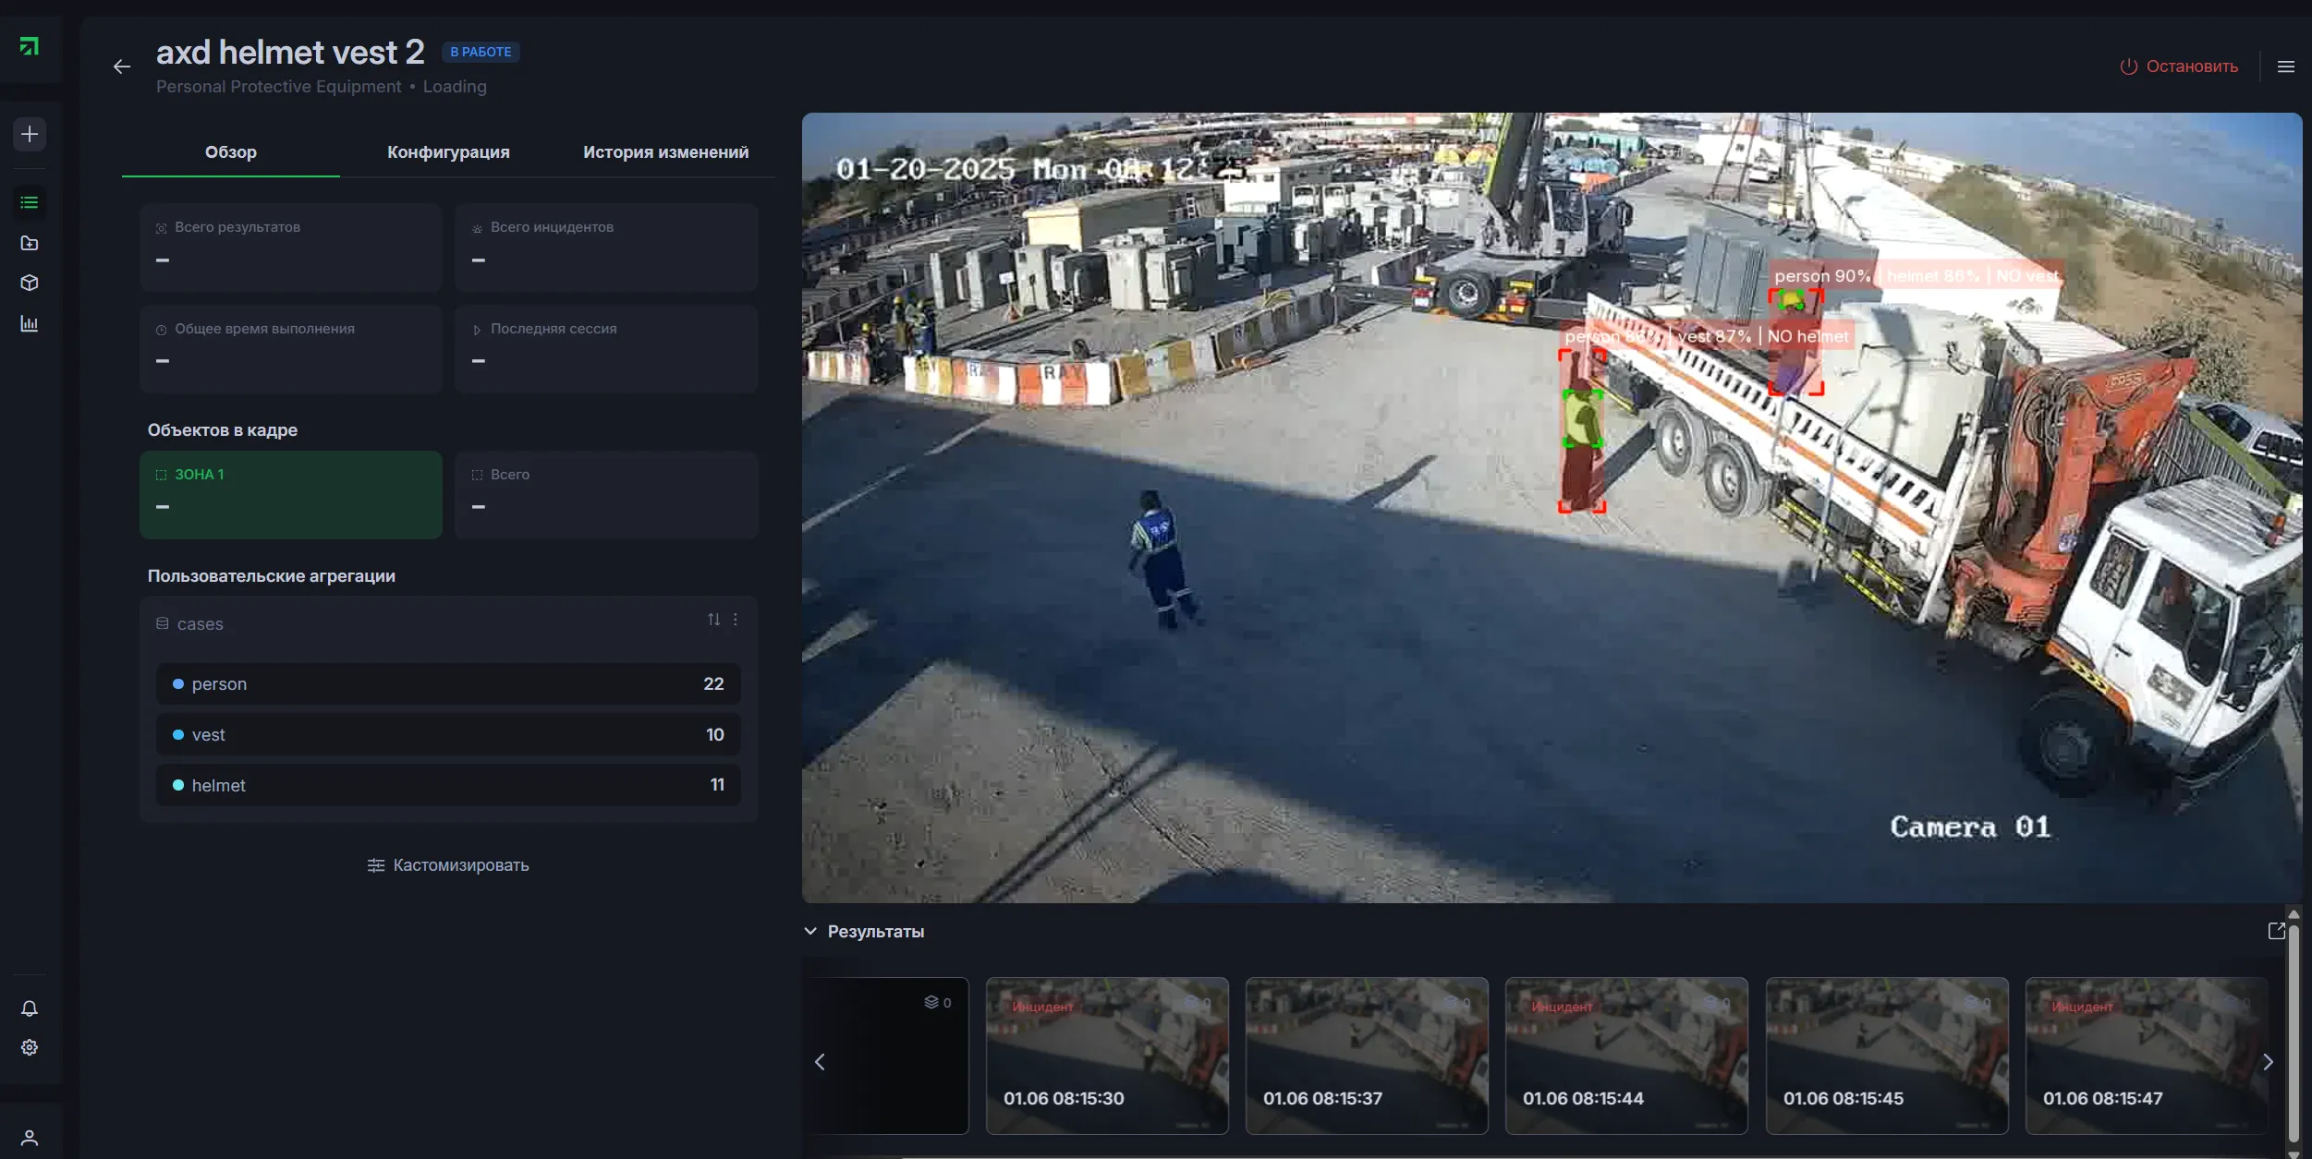Screen dimensions: 2312x1159
Task: Collapse the Результаты section chevron
Action: pos(810,931)
